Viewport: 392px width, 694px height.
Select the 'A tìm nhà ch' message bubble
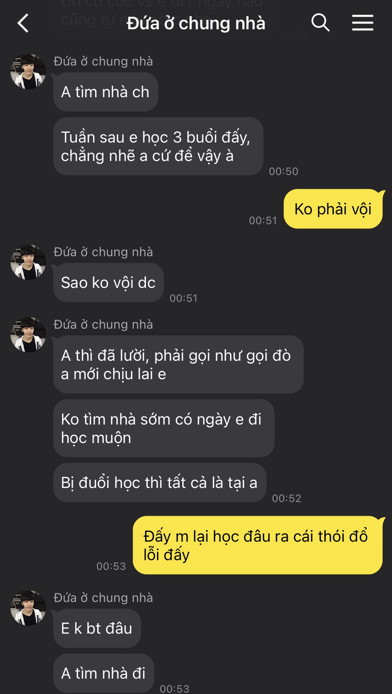tap(105, 92)
